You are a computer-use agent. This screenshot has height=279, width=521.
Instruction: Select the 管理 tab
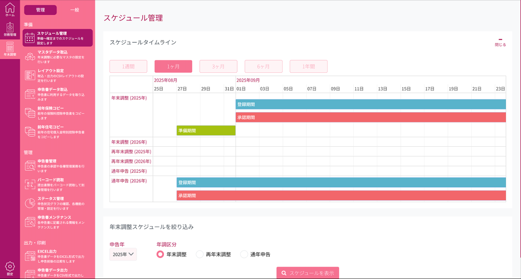(40, 9)
